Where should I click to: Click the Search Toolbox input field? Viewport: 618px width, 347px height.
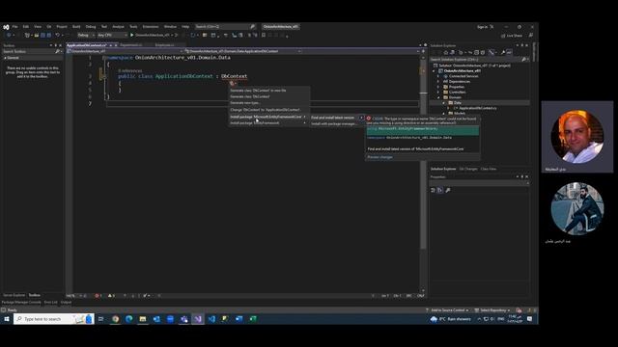click(29, 51)
